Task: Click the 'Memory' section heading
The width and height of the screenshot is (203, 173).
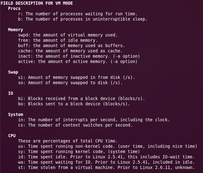Action: tap(16, 30)
